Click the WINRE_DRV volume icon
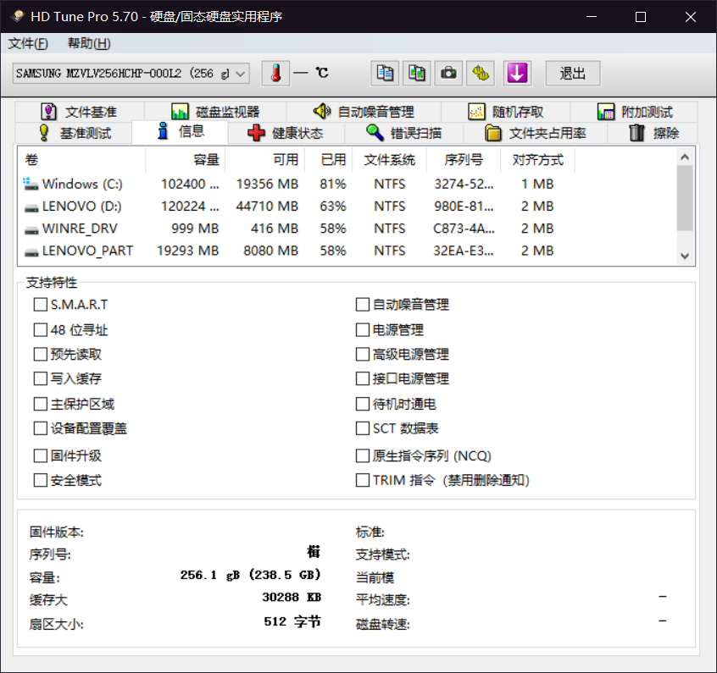 [31, 230]
